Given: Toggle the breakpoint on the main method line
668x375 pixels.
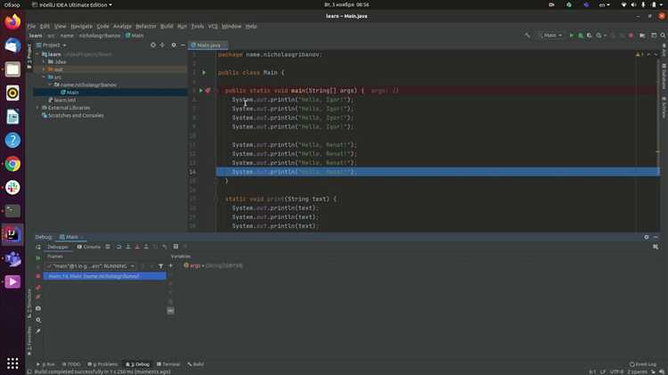Looking at the screenshot, I should click(208, 91).
